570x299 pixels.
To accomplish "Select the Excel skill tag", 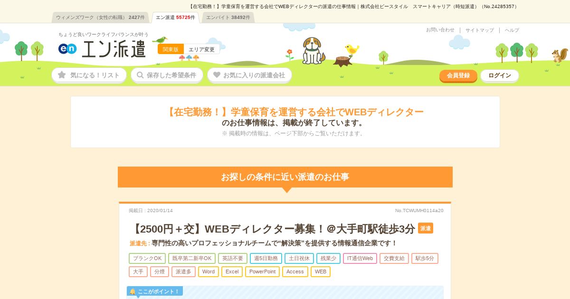I will tap(232, 272).
